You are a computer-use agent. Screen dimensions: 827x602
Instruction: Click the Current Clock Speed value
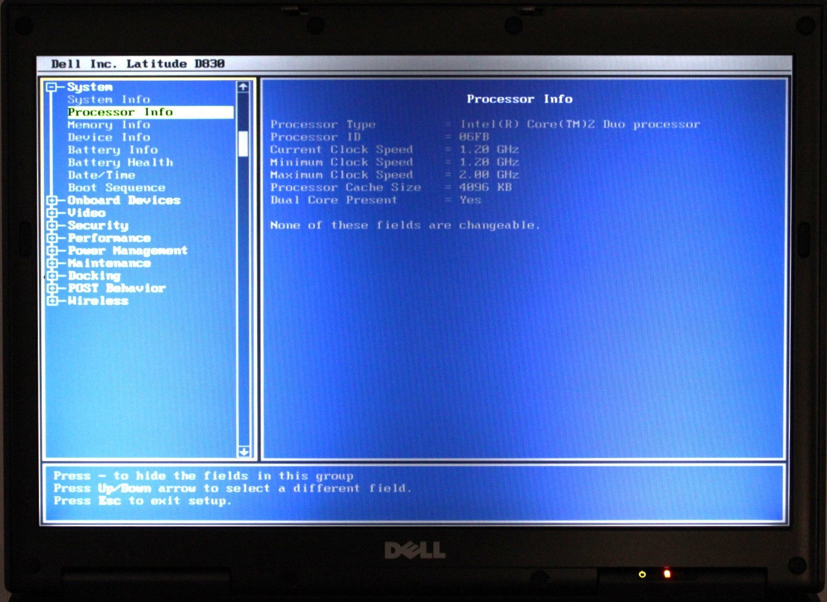489,150
